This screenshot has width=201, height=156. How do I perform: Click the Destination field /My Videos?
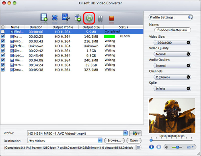tap(63, 141)
